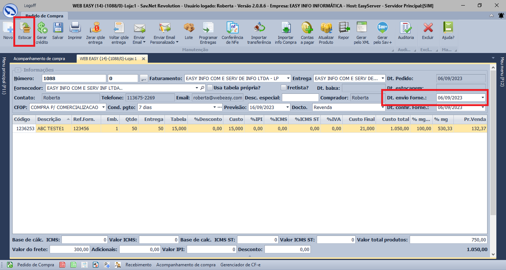The height and width of the screenshot is (270, 506).
Task: Click the Desconto input field
Action: tap(287, 250)
